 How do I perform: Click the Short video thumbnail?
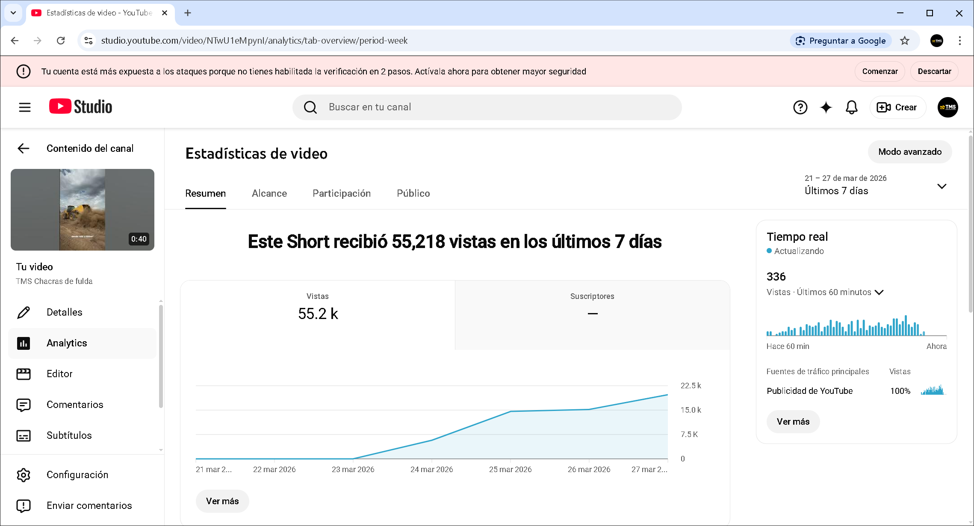click(x=82, y=210)
